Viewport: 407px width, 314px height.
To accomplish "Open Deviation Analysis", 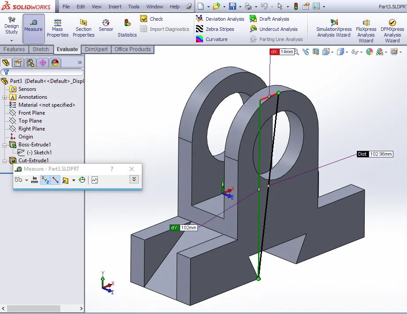I will click(x=220, y=19).
